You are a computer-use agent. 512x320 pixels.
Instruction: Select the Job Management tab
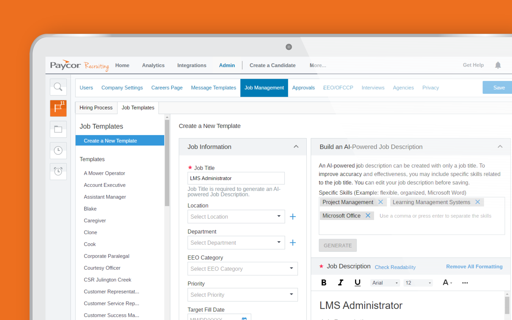[x=264, y=88]
